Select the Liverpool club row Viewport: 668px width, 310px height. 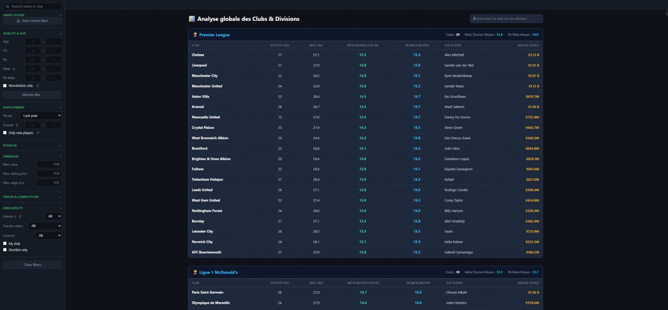point(365,65)
